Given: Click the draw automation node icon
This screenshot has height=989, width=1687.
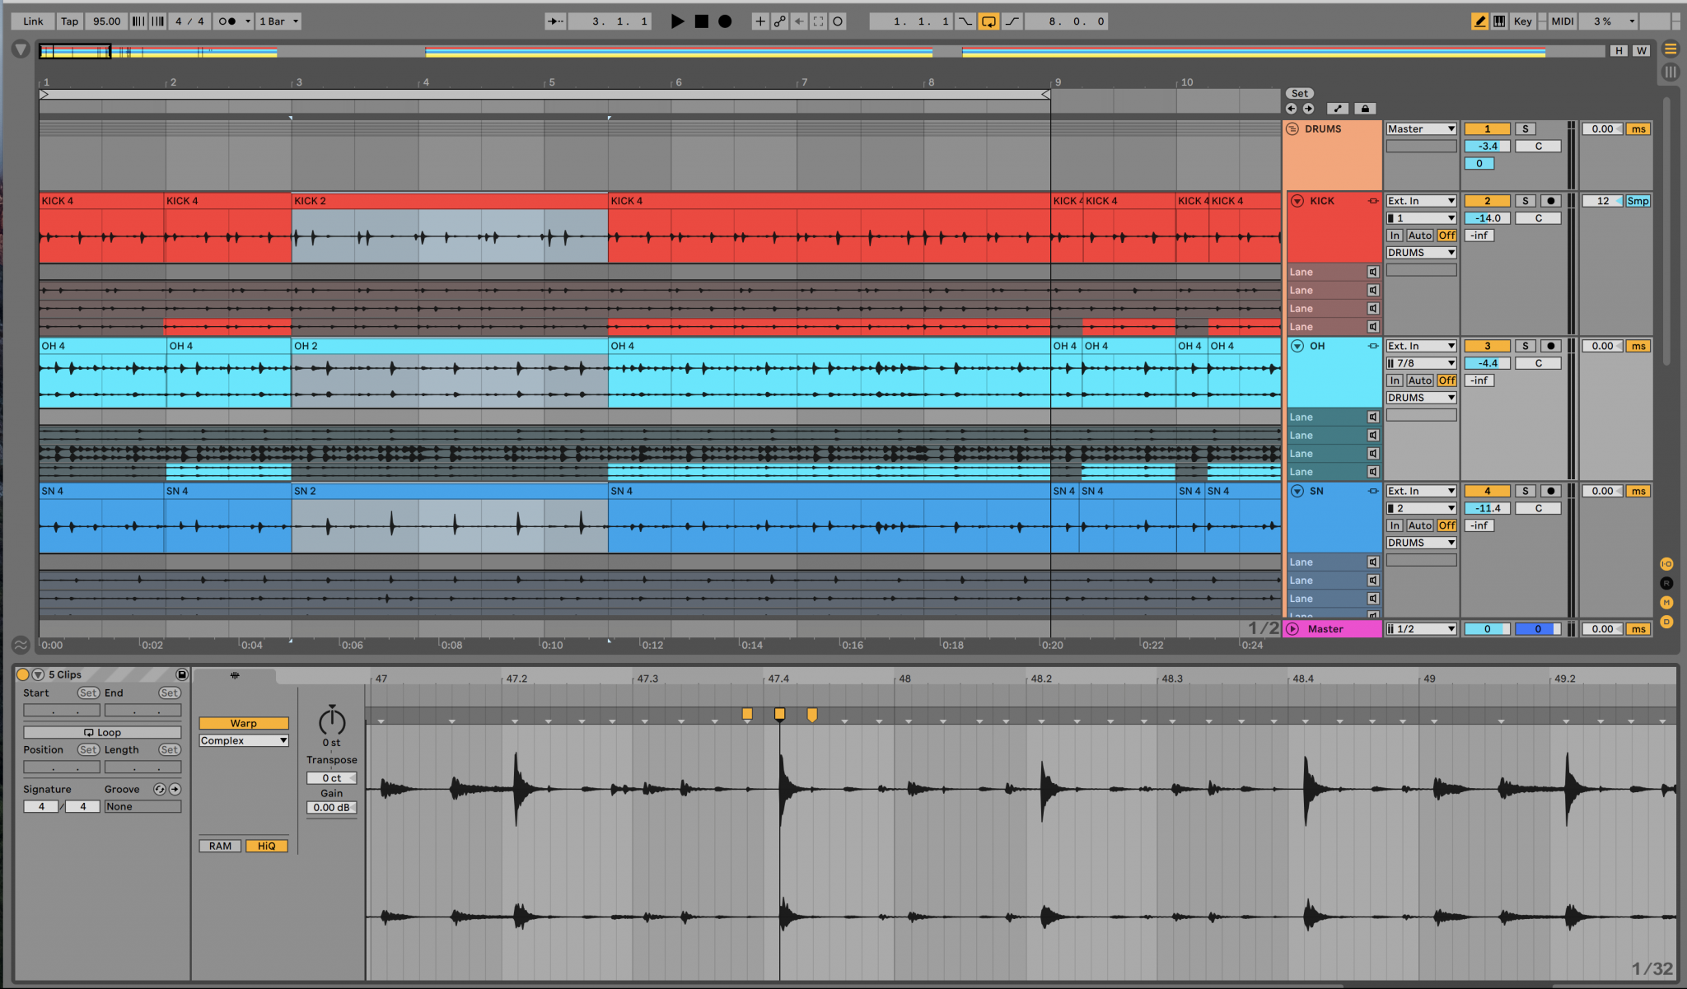Looking at the screenshot, I should [1338, 108].
